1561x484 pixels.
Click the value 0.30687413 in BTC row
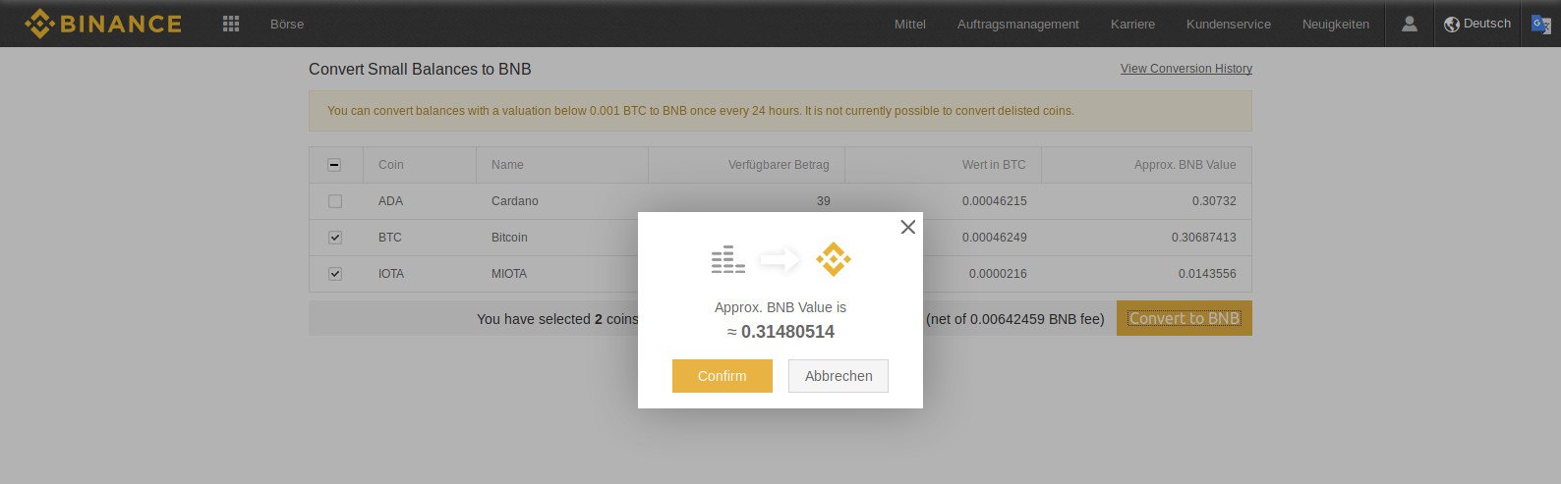[1204, 238]
